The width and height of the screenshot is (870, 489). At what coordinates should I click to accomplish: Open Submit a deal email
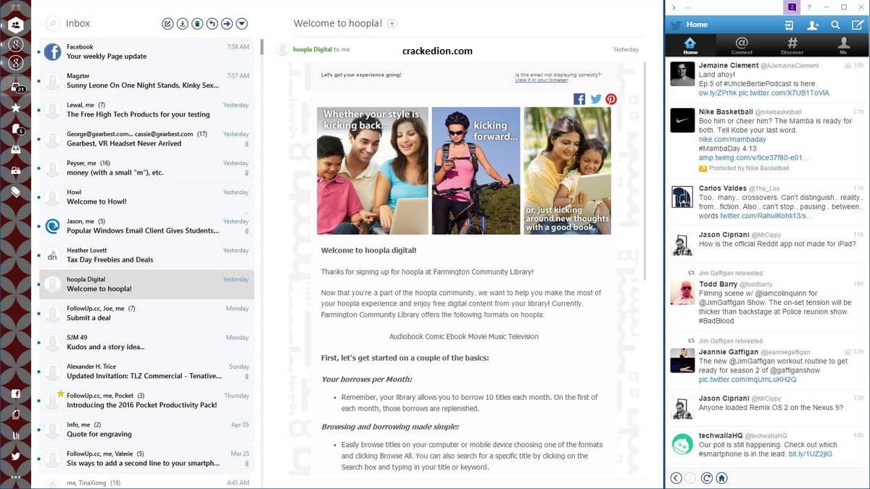click(146, 313)
